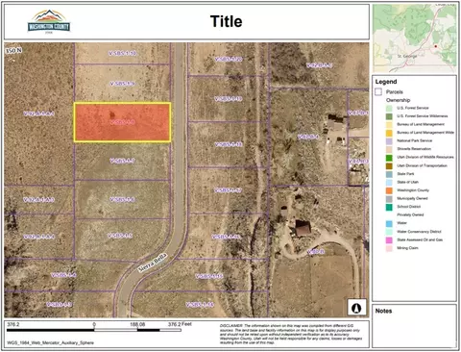Click the St. George overview inset map

(415, 38)
